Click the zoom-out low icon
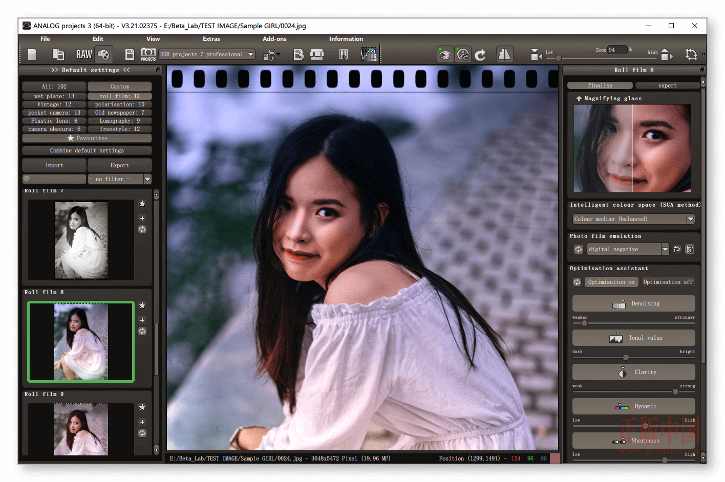The image size is (725, 482). click(536, 54)
